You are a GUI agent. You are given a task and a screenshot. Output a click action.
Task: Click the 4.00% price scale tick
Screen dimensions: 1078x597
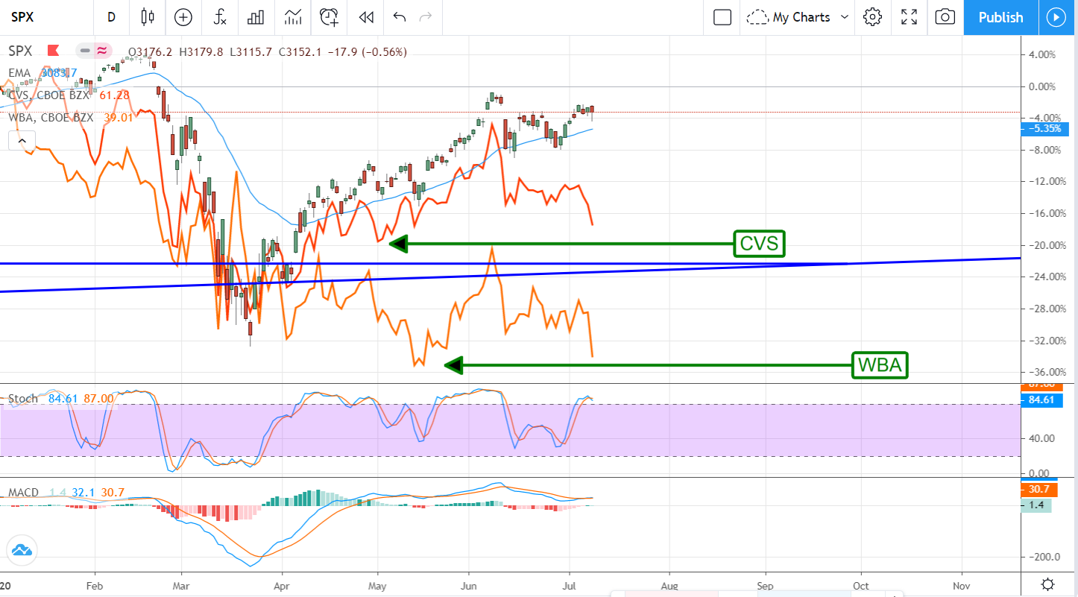(1041, 54)
